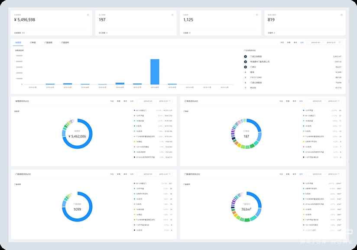Open the date range picker in the 187 donut panel
This screenshot has height=250, width=357.
322,101
